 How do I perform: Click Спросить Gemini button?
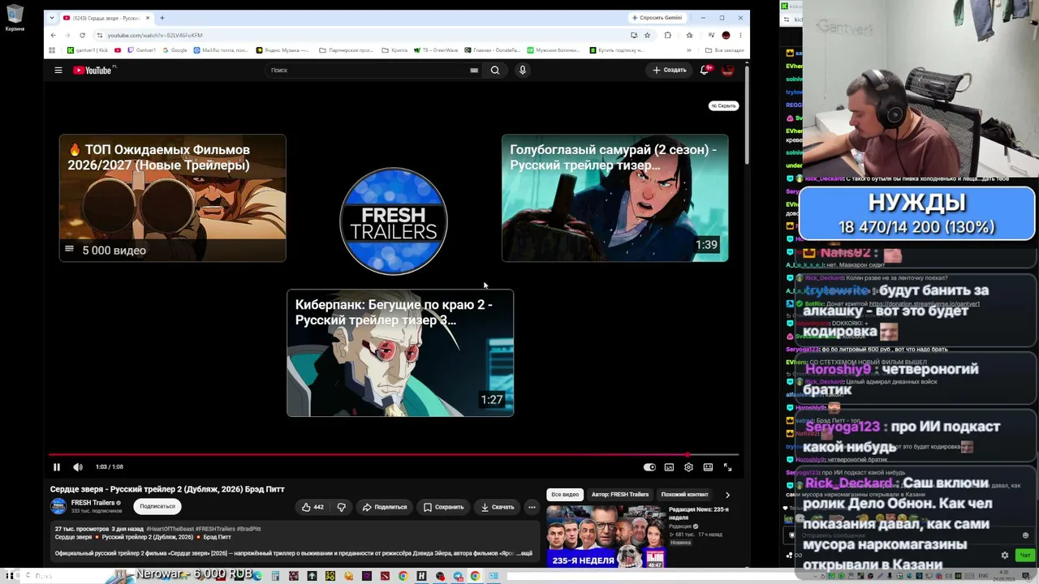tap(657, 18)
